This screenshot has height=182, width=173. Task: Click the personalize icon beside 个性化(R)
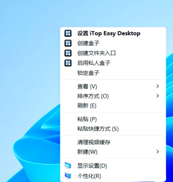tap(68, 176)
